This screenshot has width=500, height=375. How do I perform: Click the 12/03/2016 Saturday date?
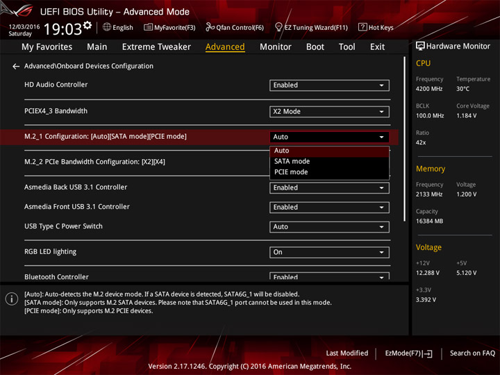[x=24, y=31]
